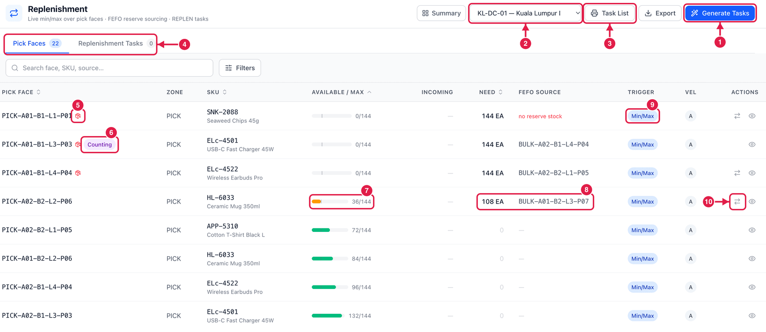Toggle sorting on the AVAILABLE / MAX header

tap(341, 92)
